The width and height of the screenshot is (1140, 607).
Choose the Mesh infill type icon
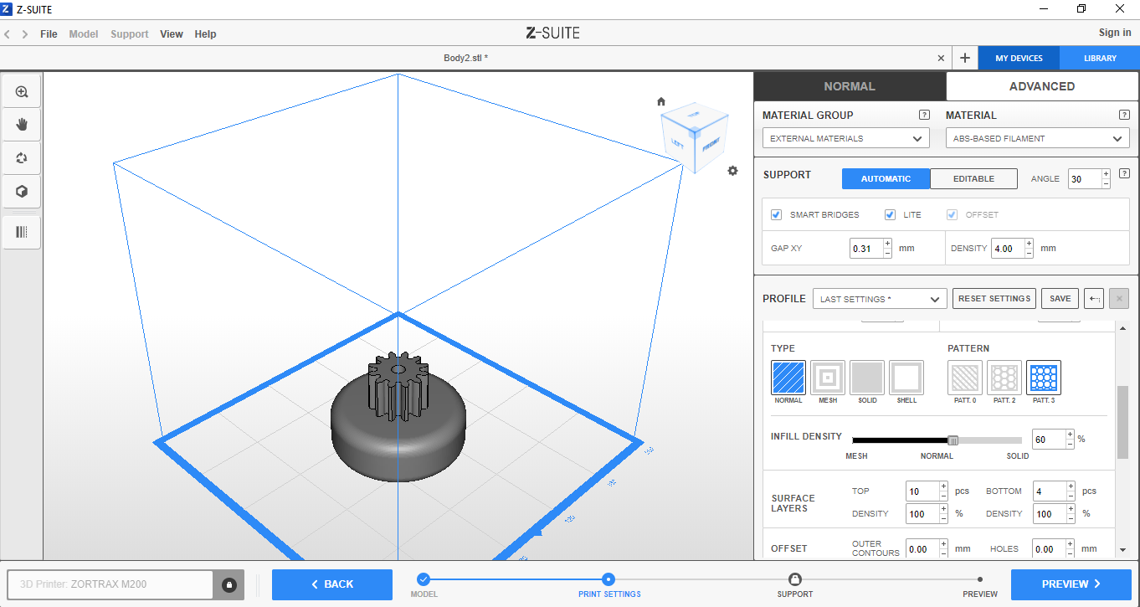tap(828, 378)
